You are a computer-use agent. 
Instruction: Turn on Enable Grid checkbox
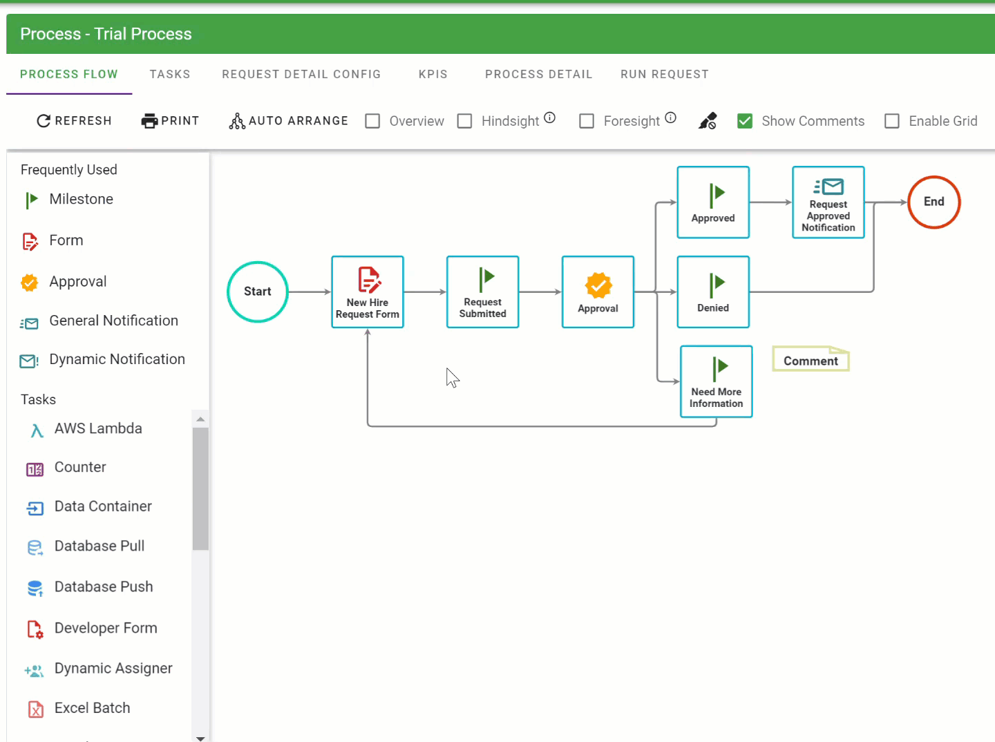coord(892,122)
